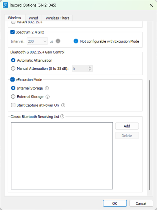Screen dimensions: 157x210
Task: Uncheck the Spectrum 2.4 GHz checkbox
Action: click(x=12, y=32)
